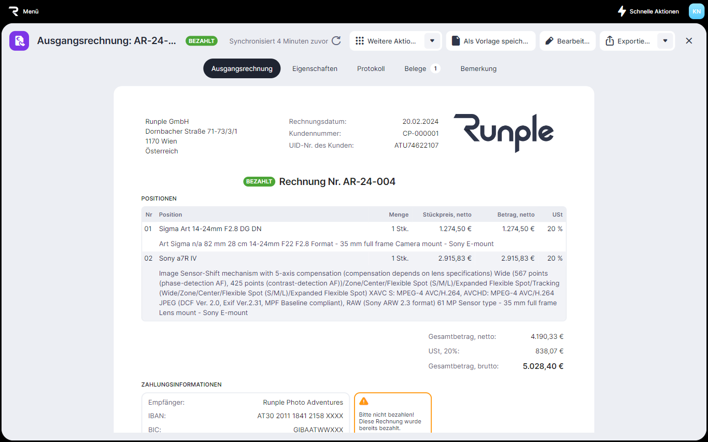The image size is (708, 442).
Task: Click the 'Rechnung Nr. AR-24-004' heading
Action: coord(337,182)
